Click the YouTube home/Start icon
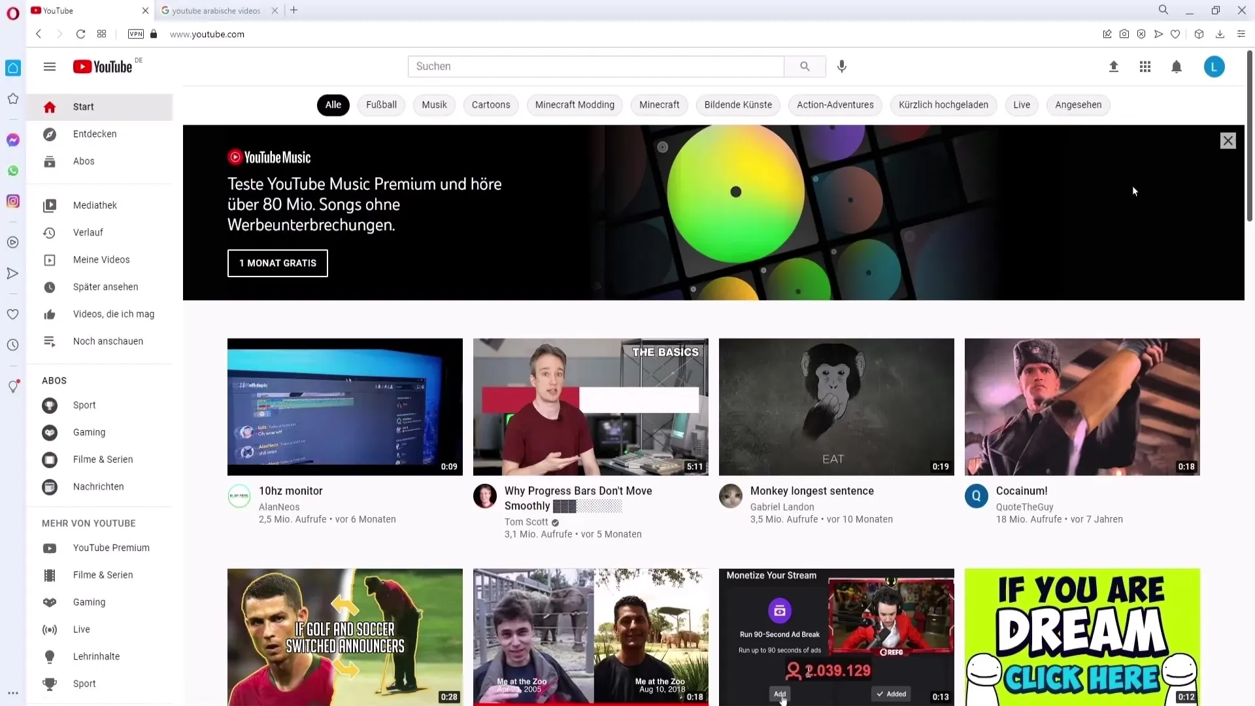This screenshot has width=1255, height=706. coord(49,106)
